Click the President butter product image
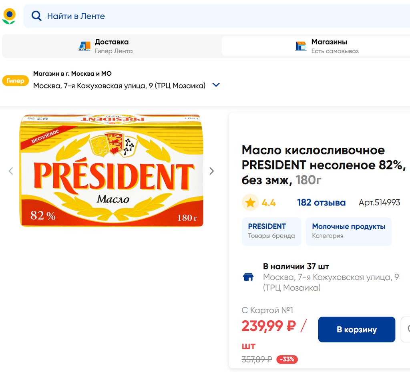The width and height of the screenshot is (410, 372). click(x=112, y=171)
